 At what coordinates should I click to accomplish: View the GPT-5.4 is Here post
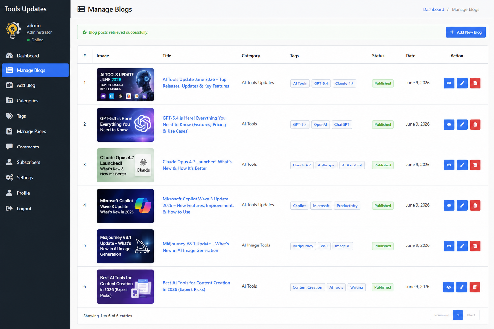point(449,124)
